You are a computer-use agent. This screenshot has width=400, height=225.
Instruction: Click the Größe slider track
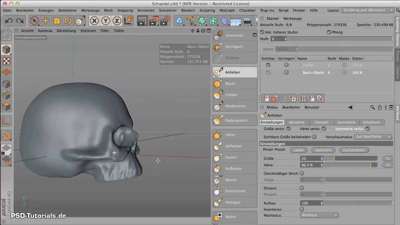pyautogui.click(x=351, y=159)
